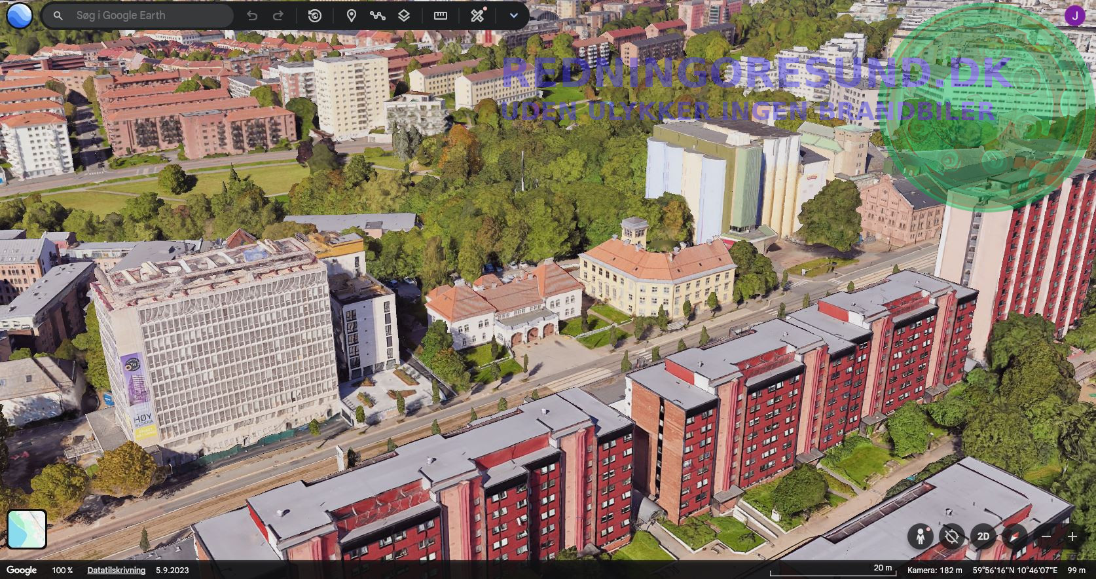
Task: Zoom out with the minus button
Action: (1046, 536)
